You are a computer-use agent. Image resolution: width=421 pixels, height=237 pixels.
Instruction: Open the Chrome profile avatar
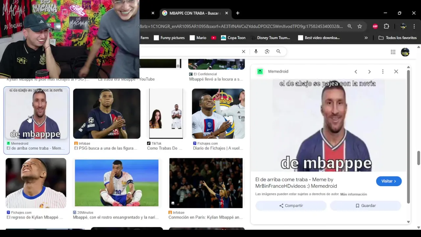[403, 26]
